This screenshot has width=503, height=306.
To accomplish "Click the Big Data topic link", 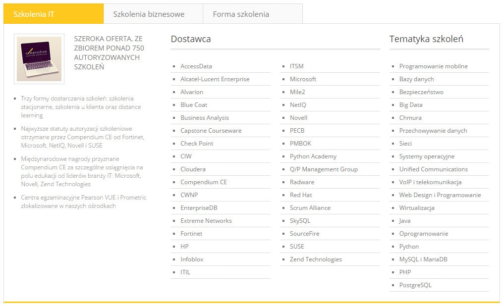I will (411, 105).
